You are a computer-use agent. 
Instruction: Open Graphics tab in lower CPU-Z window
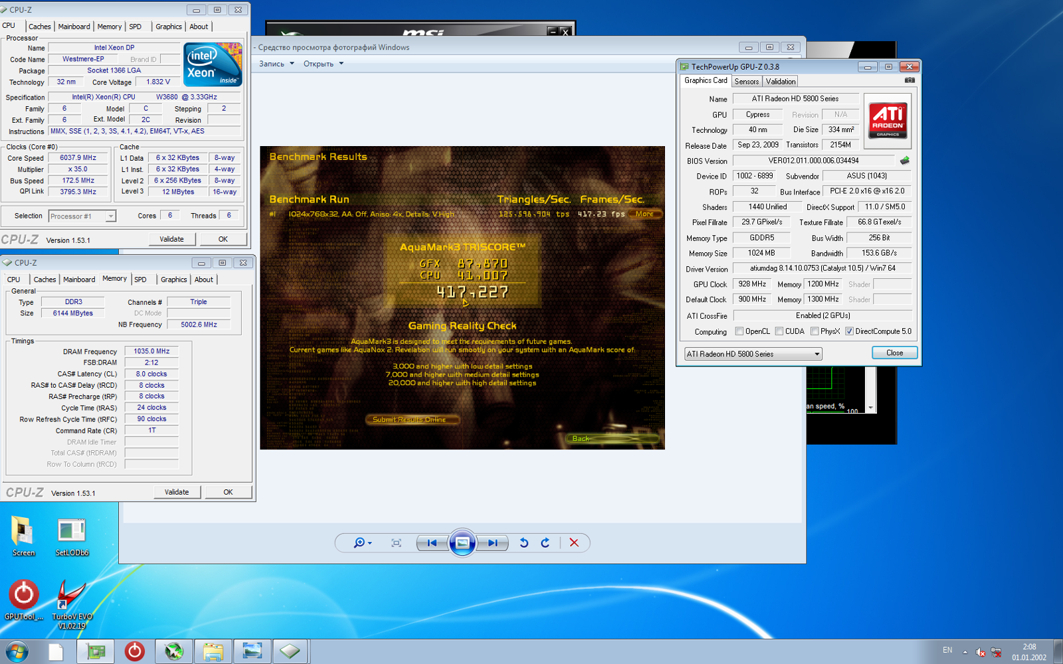click(173, 280)
